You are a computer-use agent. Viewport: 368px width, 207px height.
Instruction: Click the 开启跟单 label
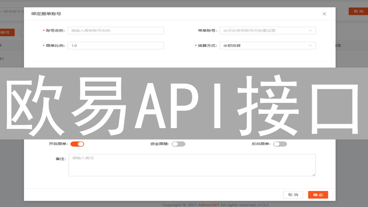(x=58, y=144)
